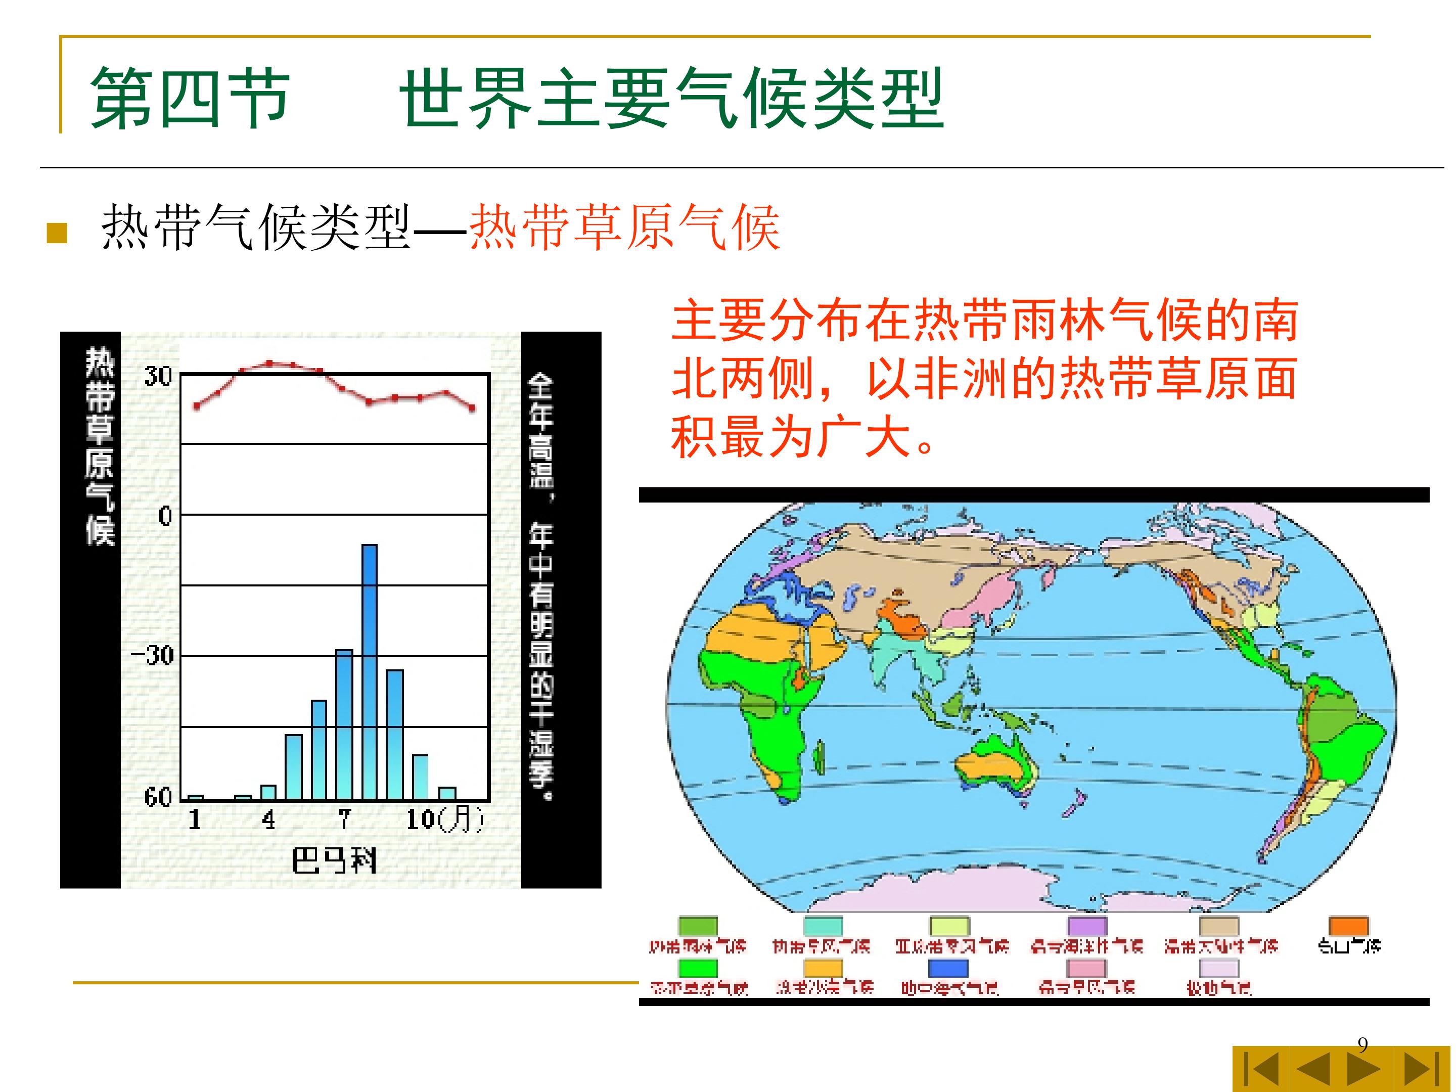1456x1092 pixels.
Task: Select the lavender polar climate legend swatch
Action: 1218,968
